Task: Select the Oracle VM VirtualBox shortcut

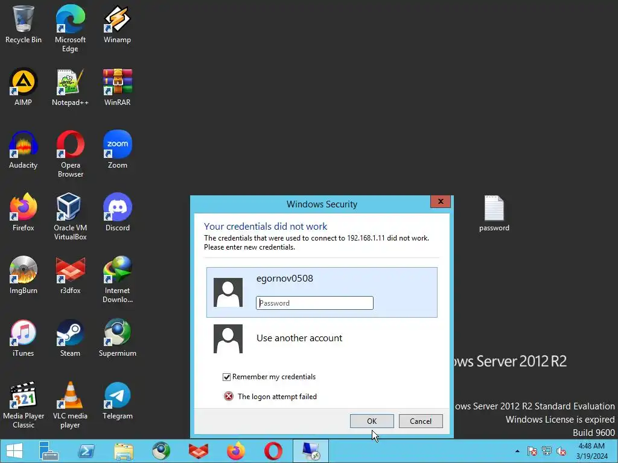Action: [70, 216]
